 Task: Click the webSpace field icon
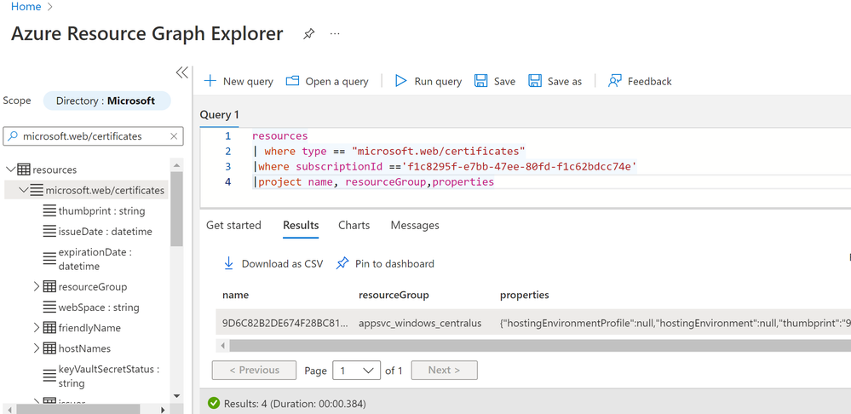click(49, 308)
